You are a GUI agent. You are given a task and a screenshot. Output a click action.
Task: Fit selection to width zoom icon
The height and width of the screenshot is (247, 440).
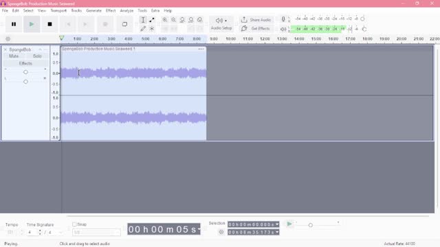pyautogui.click(x=182, y=20)
